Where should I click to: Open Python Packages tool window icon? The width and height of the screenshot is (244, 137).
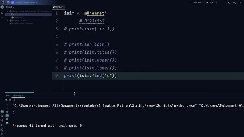(2, 120)
